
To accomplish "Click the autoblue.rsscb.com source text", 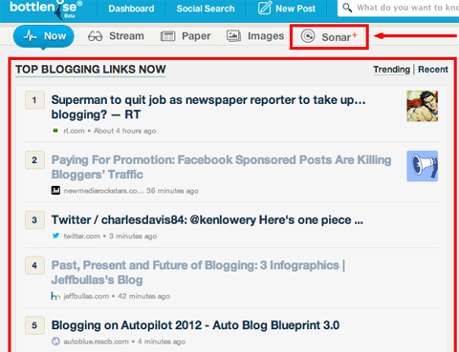I will coord(96,342).
